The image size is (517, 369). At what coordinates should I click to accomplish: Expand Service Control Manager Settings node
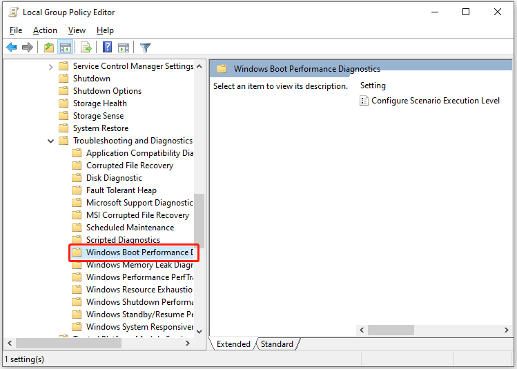[x=50, y=67]
